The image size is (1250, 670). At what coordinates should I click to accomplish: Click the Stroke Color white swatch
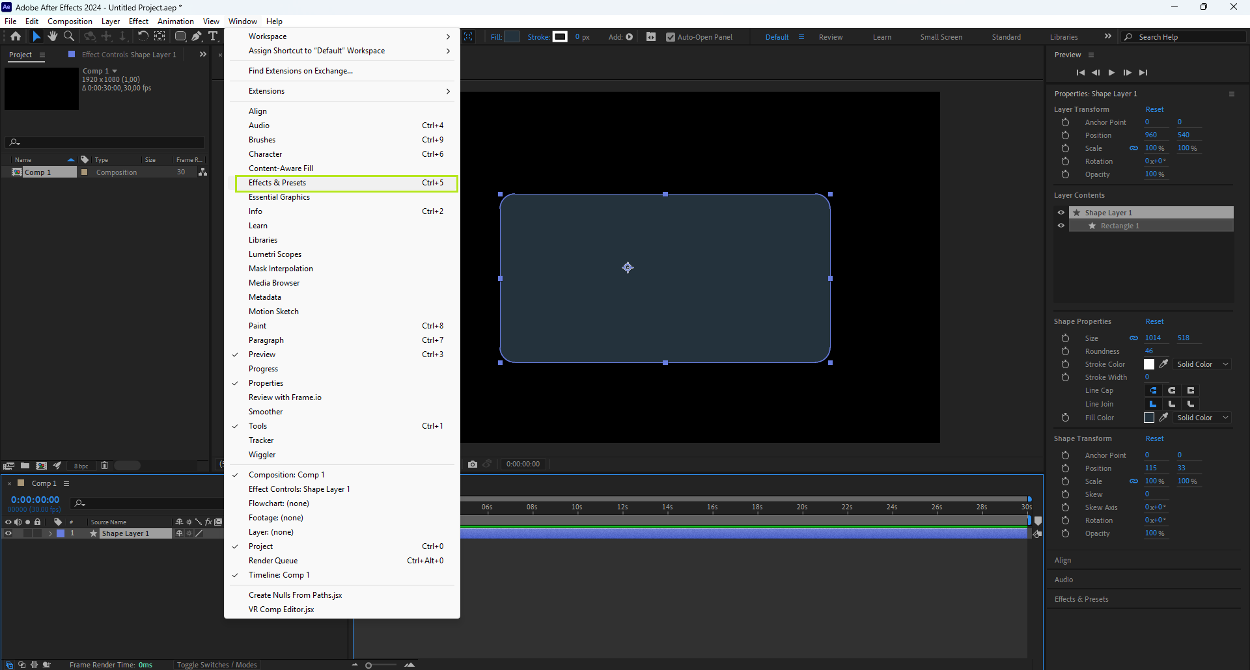pos(1149,364)
